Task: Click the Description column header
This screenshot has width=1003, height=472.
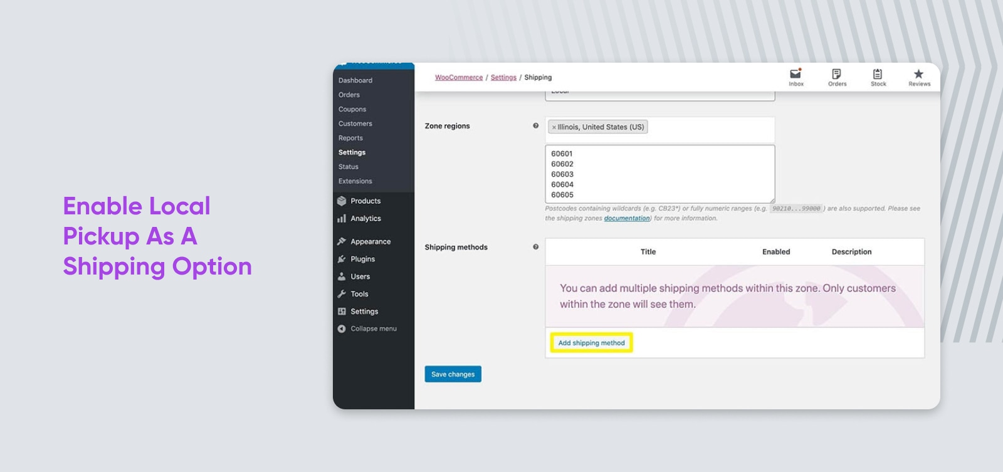Action: (851, 252)
